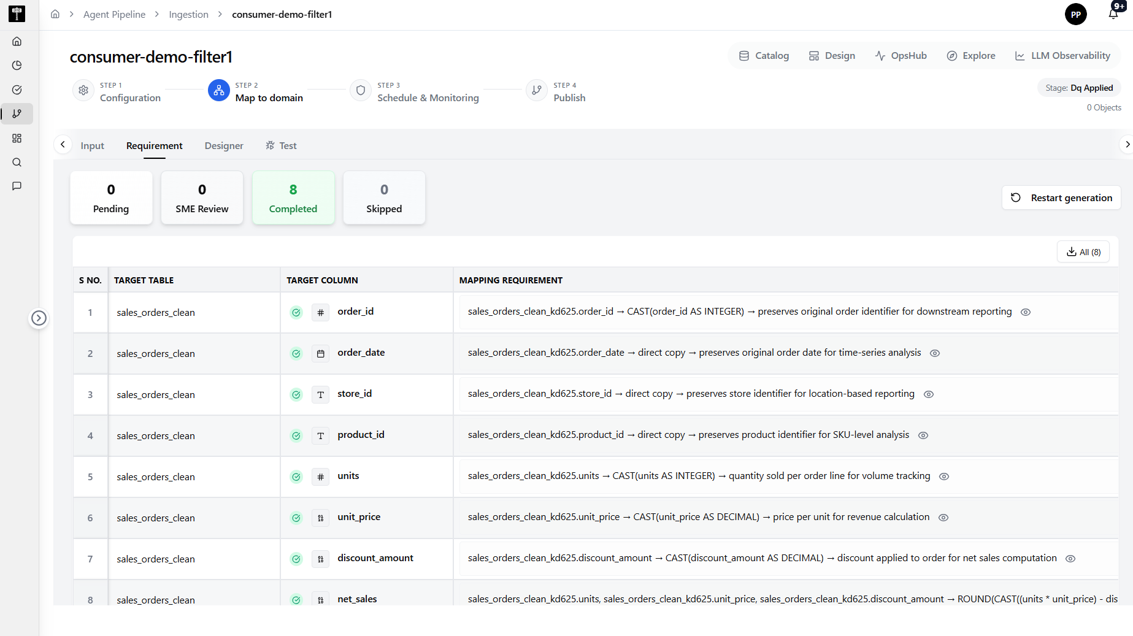View units mapping requirement via eye icon
This screenshot has height=636, width=1133.
click(944, 477)
